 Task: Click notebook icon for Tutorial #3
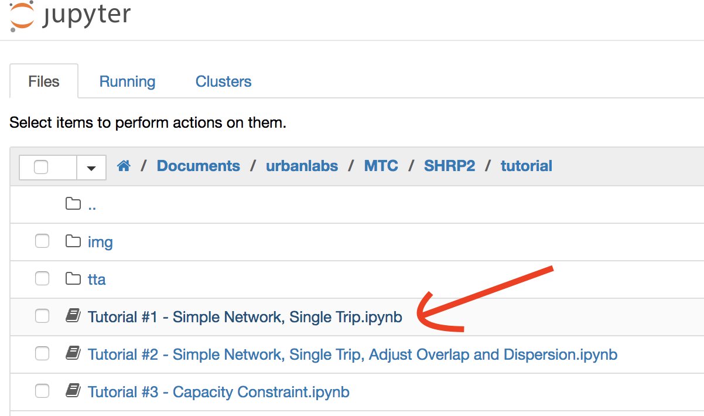pos(73,391)
